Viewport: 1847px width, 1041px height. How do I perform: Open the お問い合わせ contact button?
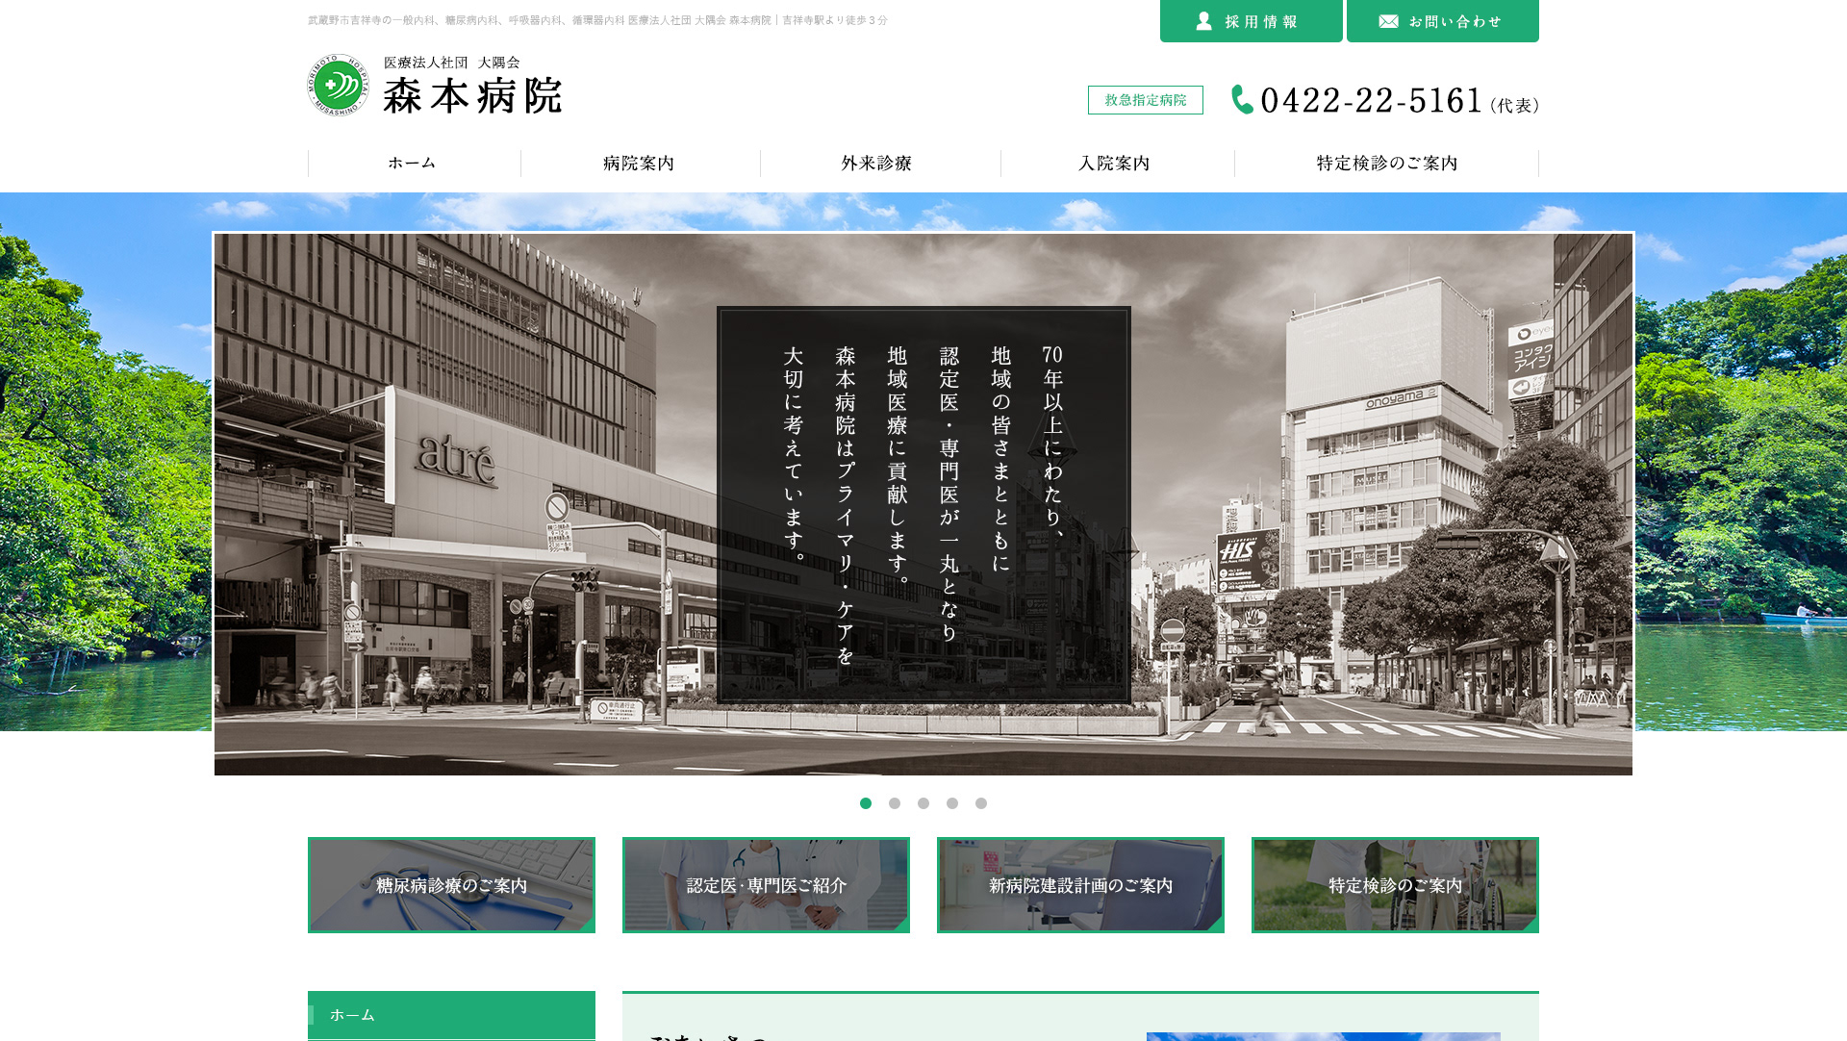[1442, 21]
